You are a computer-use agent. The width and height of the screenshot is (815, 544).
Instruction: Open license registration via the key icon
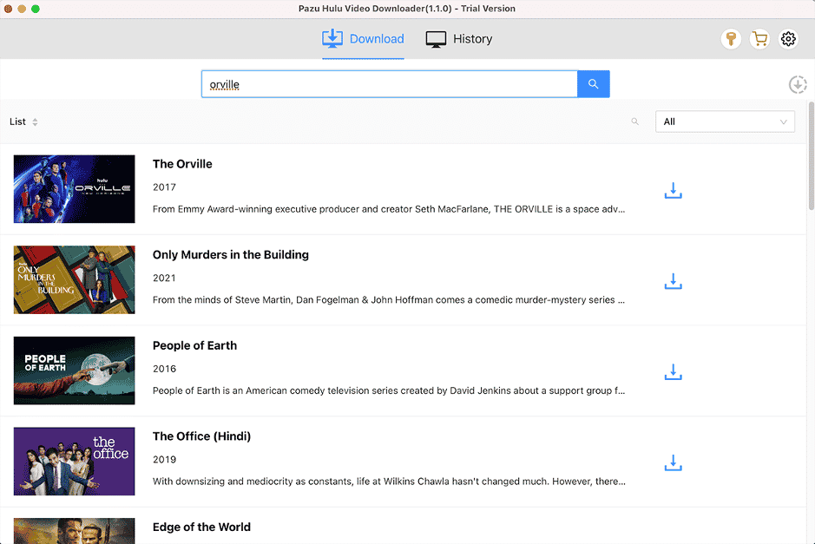click(x=730, y=39)
